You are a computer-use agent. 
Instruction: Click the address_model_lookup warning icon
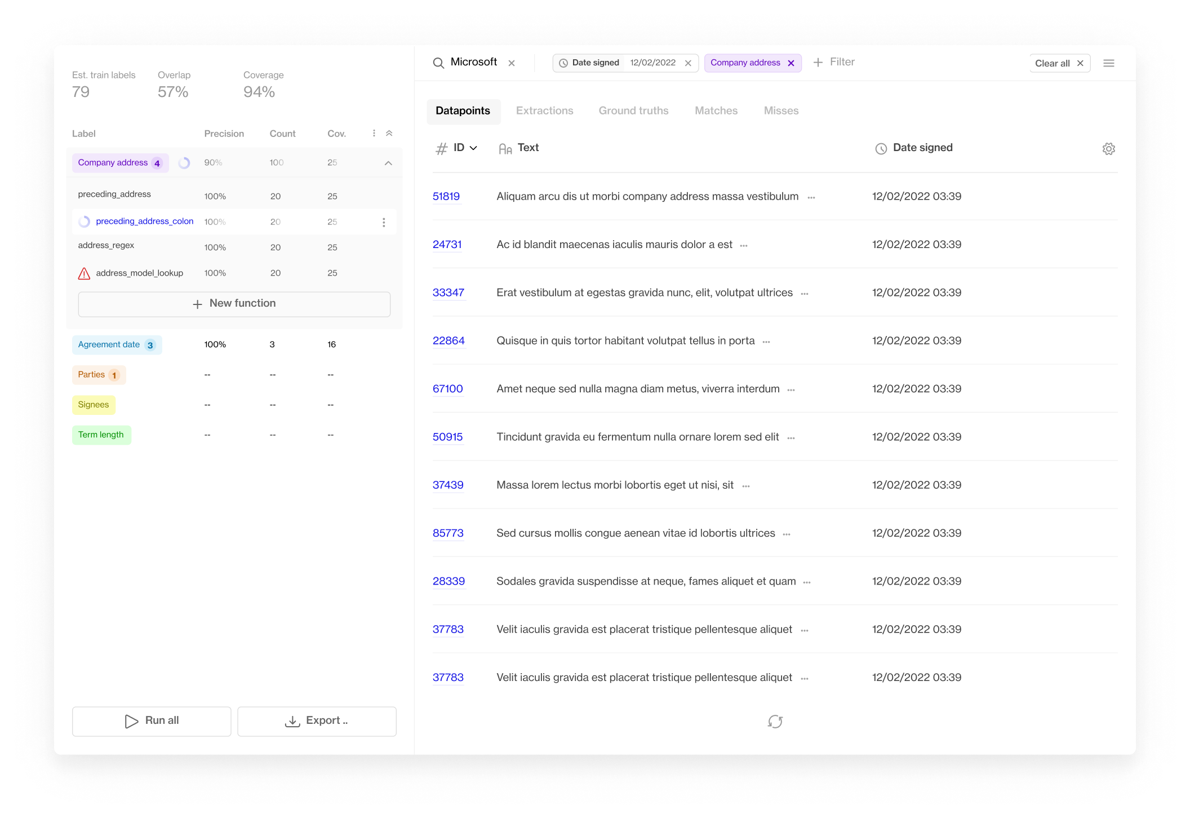[84, 273]
